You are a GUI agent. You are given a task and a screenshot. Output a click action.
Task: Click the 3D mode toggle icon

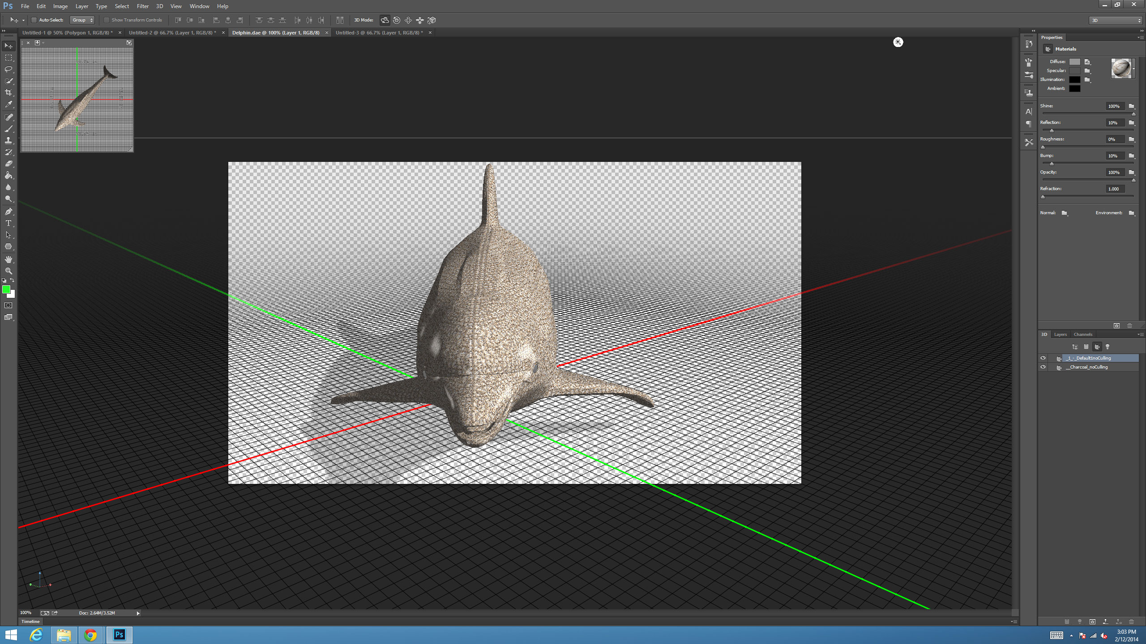(x=385, y=20)
